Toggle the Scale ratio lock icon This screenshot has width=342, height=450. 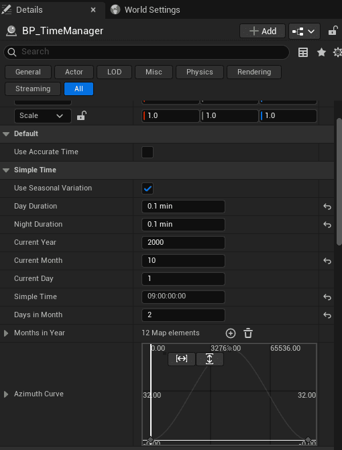tap(82, 116)
